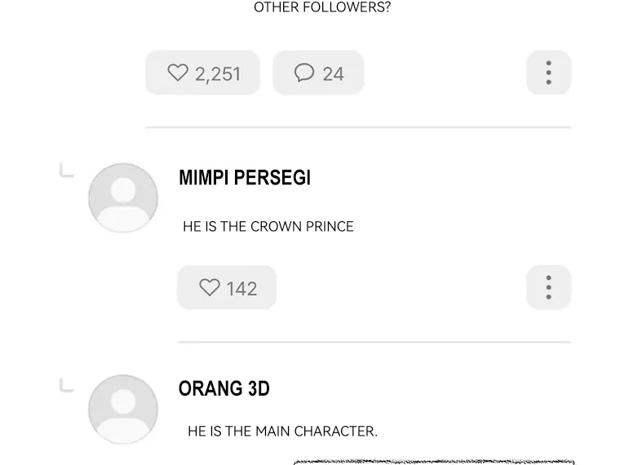
Task: Click the "Other followers?" post text
Action: [x=322, y=8]
